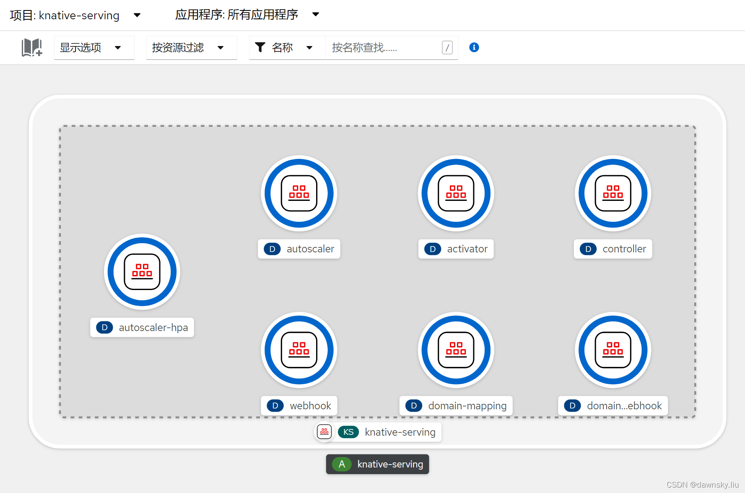Select the autoscaler-hpa deployment node
The image size is (745, 493).
(142, 272)
